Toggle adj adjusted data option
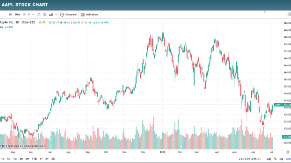The height and width of the screenshot is (163, 291). click(269, 159)
